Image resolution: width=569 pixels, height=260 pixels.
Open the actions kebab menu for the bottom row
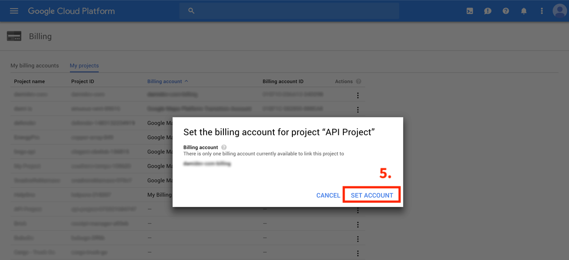pos(358,253)
